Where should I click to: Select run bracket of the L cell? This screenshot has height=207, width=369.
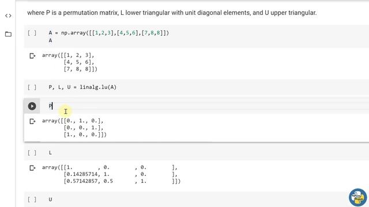coord(32,153)
